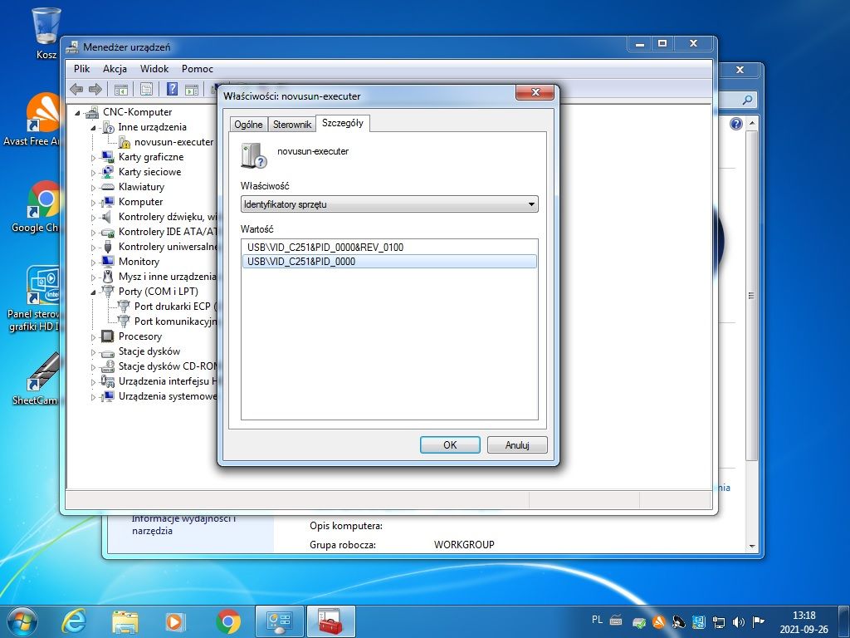Click the Windows Start button
Screen dimensions: 850x638
(22, 621)
